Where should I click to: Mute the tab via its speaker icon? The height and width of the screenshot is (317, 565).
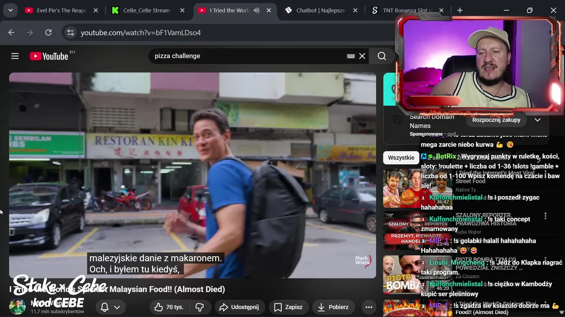(x=256, y=10)
